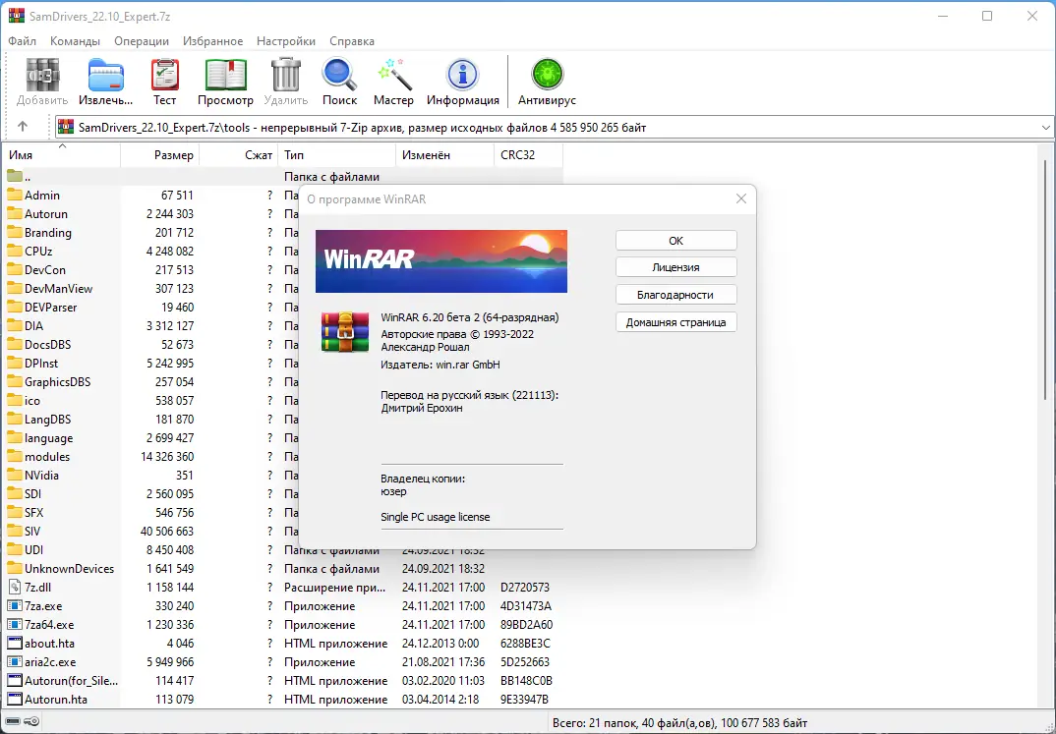Select the LangDBS folder name
Viewport: 1056px width, 734px height.
[47, 420]
